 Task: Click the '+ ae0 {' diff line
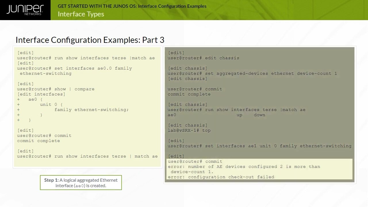click(x=30, y=99)
